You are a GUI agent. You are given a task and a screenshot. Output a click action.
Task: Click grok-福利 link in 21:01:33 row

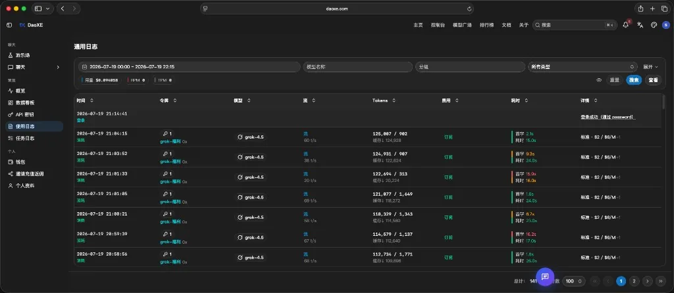tap(170, 182)
